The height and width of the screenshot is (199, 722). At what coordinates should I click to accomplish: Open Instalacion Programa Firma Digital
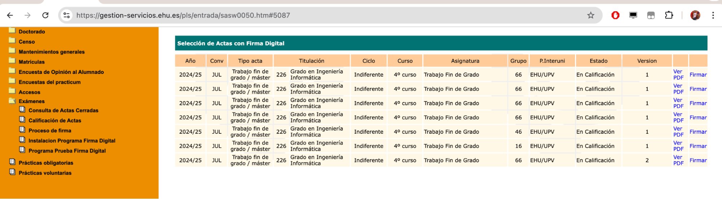point(72,141)
